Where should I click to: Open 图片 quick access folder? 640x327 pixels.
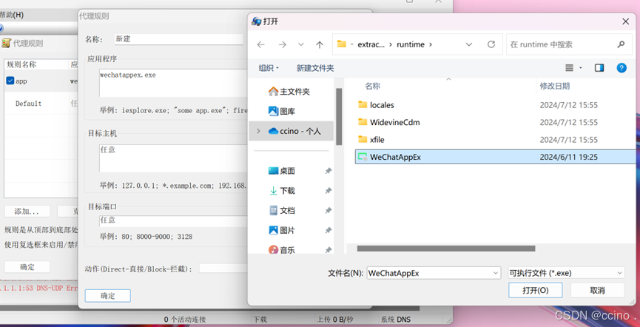coord(282,230)
